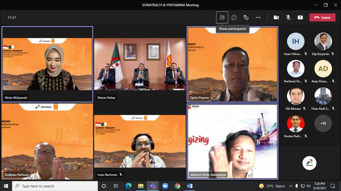Select Budiman Parhusip's video tile
The image size is (341, 191).
(x=47, y=141)
